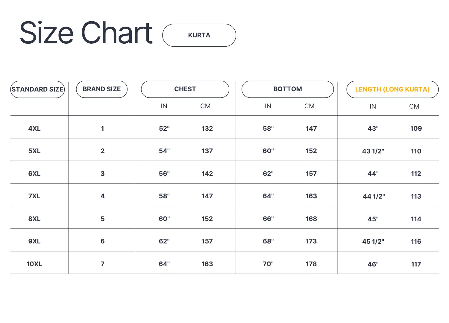Click the 45 1/2" length value
Screen dimensions: 449x323
click(373, 242)
